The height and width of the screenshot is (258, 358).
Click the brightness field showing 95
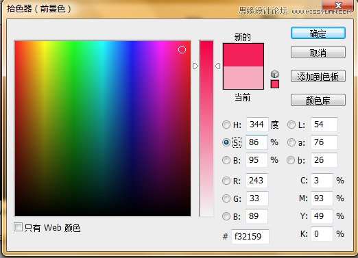tap(256, 160)
